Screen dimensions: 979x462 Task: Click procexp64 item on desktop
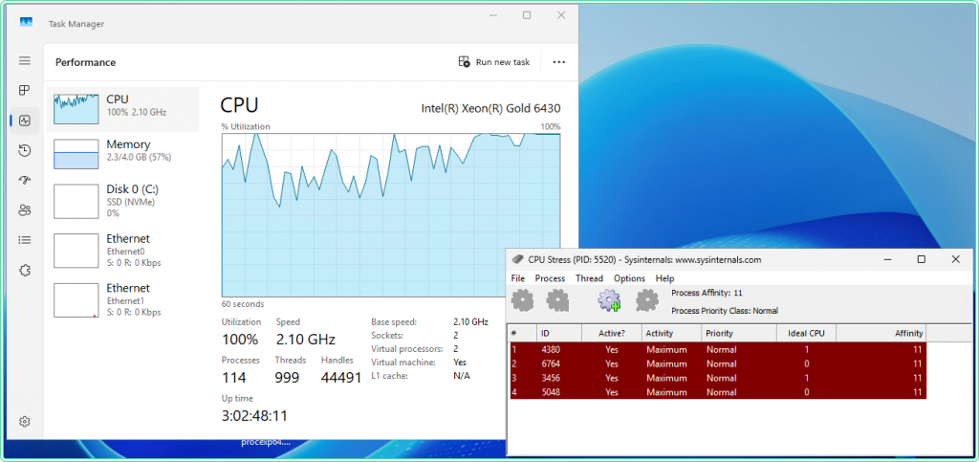[266, 442]
